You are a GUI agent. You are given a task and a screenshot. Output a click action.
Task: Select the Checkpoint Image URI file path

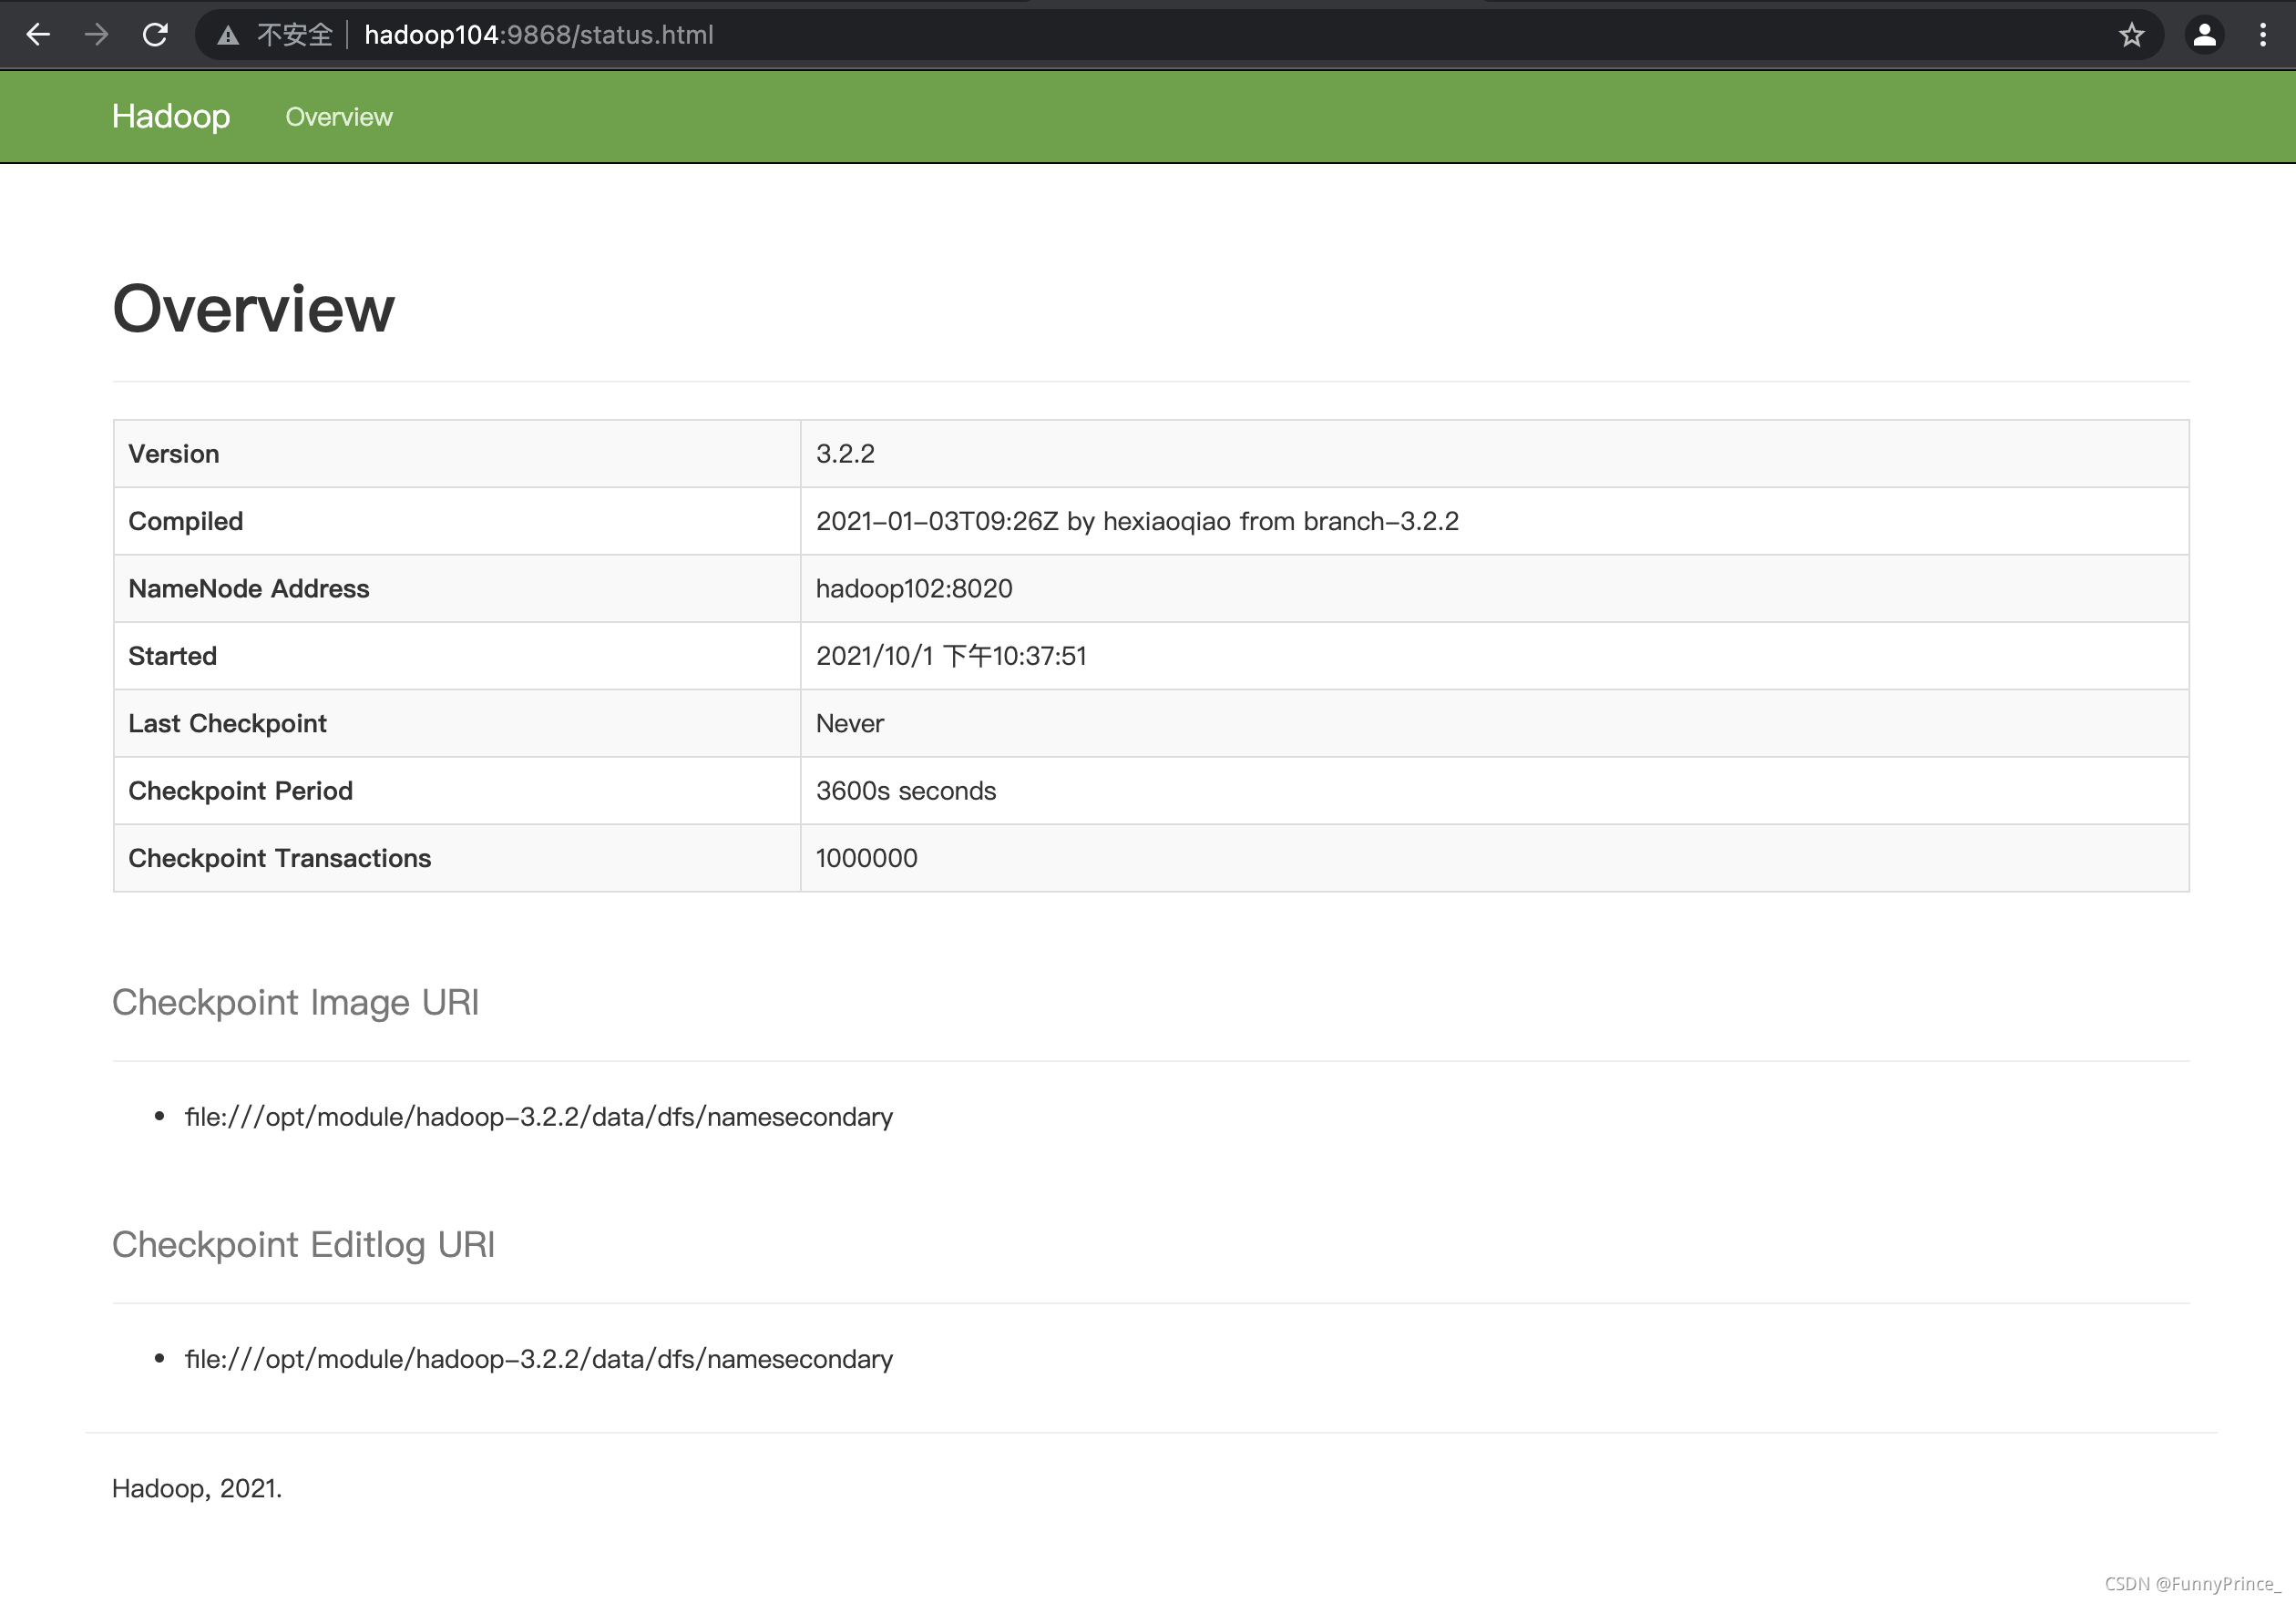coord(539,1117)
